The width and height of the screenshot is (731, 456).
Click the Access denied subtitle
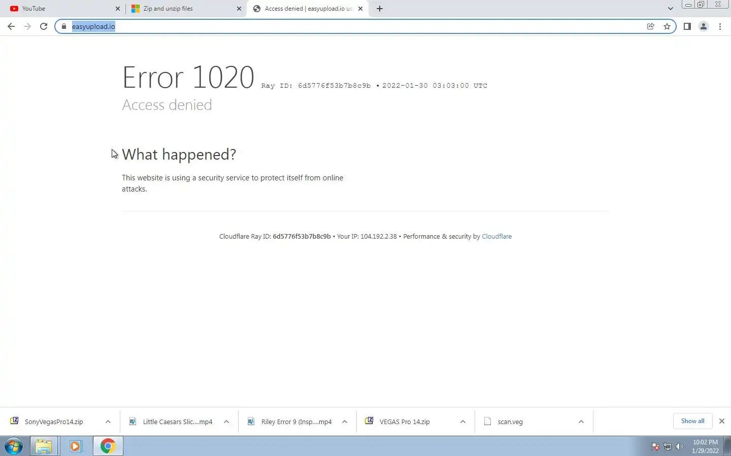167,105
